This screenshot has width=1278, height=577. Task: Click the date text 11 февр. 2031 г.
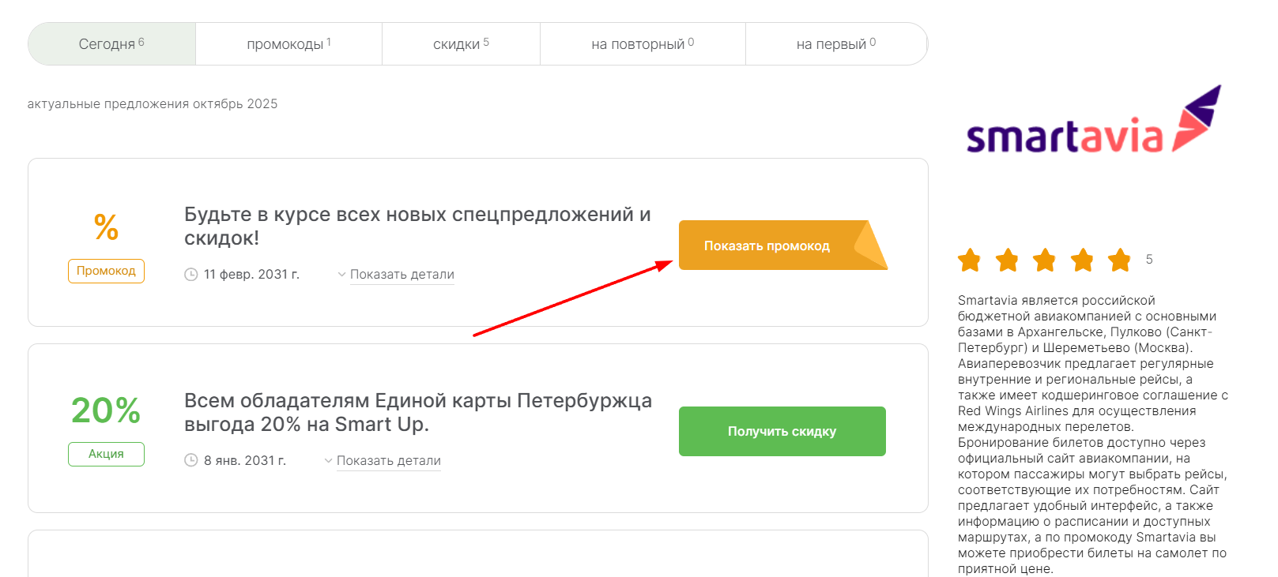click(x=251, y=275)
